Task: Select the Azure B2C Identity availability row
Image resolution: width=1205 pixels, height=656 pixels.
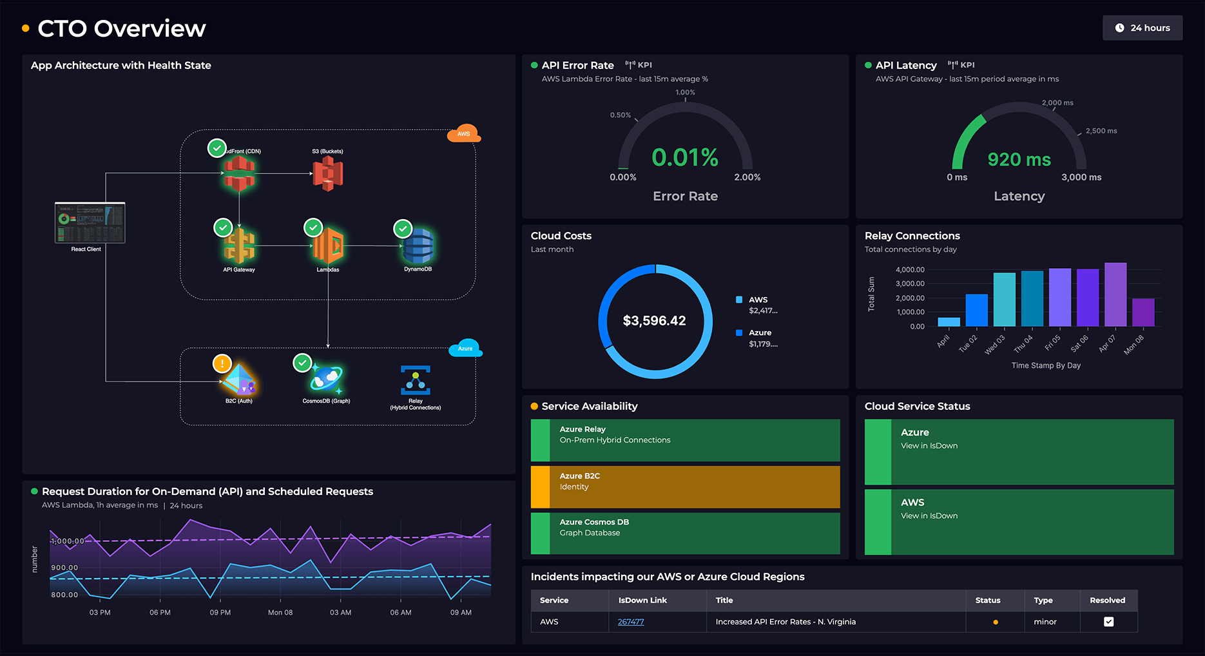Action: 685,487
